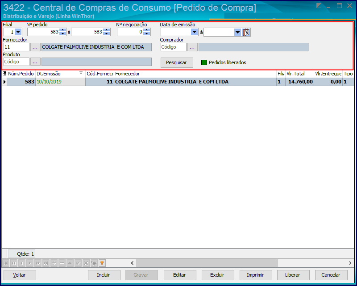Click the first record navigator icon

point(6,263)
